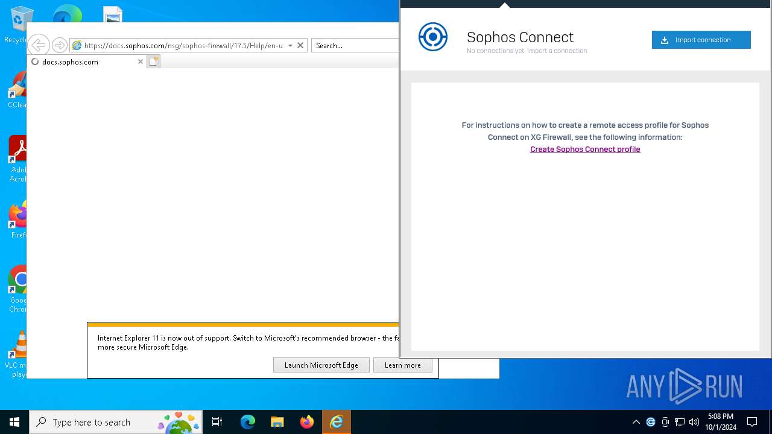Screen dimensions: 772x434
Task: Open CCleaner desktop shortcut
Action: (x=17, y=90)
